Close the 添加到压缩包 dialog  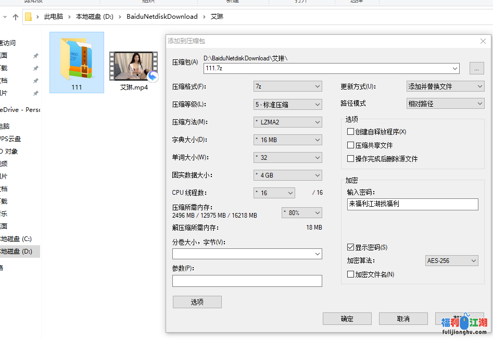click(x=483, y=41)
